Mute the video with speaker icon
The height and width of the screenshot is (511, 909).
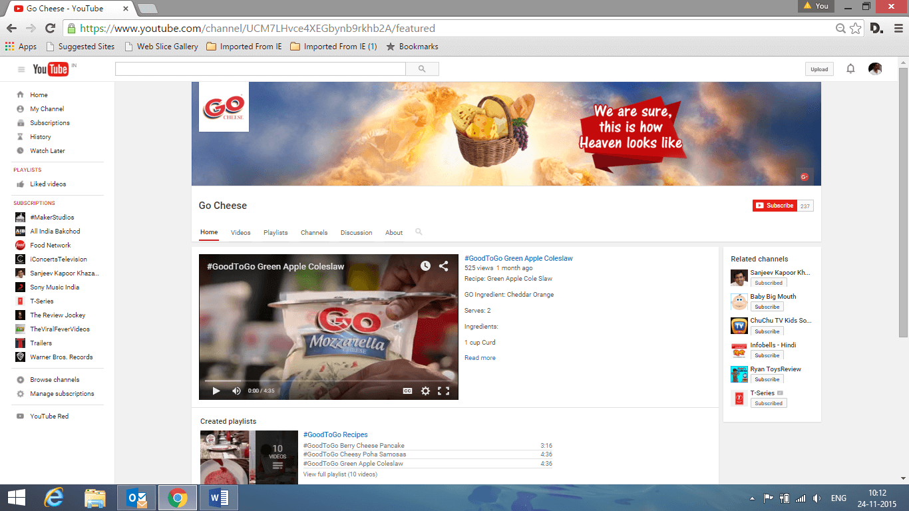point(236,391)
